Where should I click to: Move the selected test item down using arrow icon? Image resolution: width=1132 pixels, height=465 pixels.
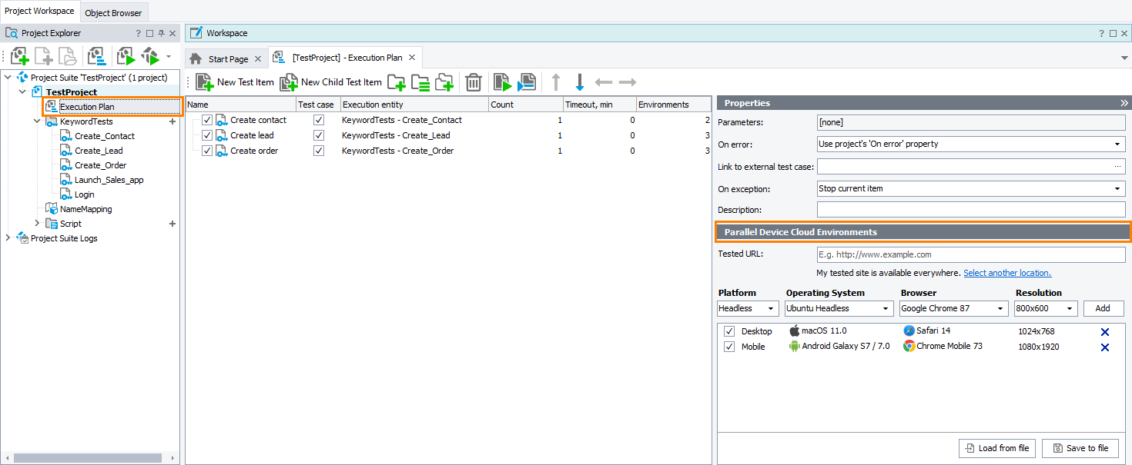[x=578, y=82]
